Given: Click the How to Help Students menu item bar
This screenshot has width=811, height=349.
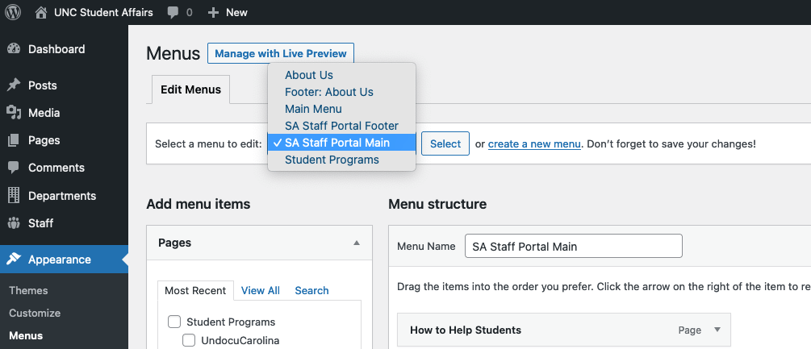Looking at the screenshot, I should coord(564,330).
